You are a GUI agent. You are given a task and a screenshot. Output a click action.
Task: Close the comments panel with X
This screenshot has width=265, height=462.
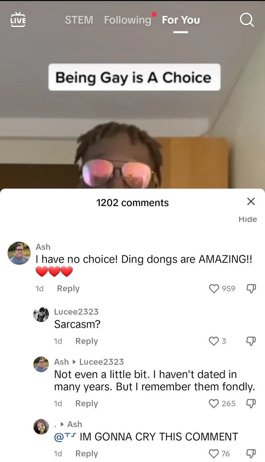[x=251, y=201]
